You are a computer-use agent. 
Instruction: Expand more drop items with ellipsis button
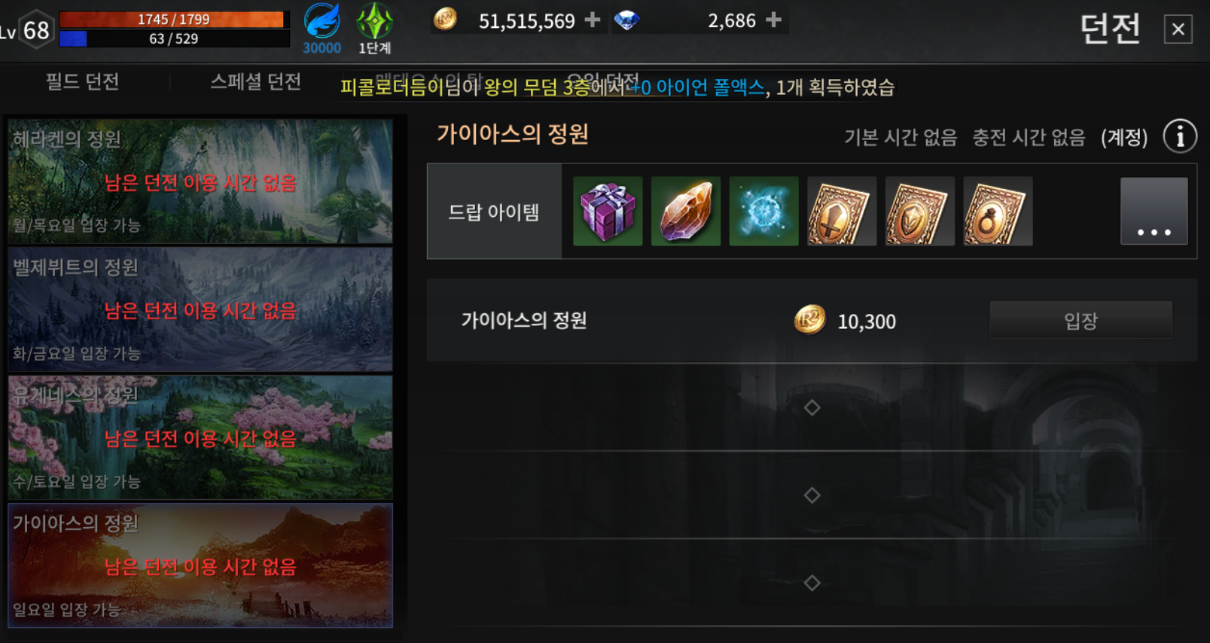tap(1154, 212)
